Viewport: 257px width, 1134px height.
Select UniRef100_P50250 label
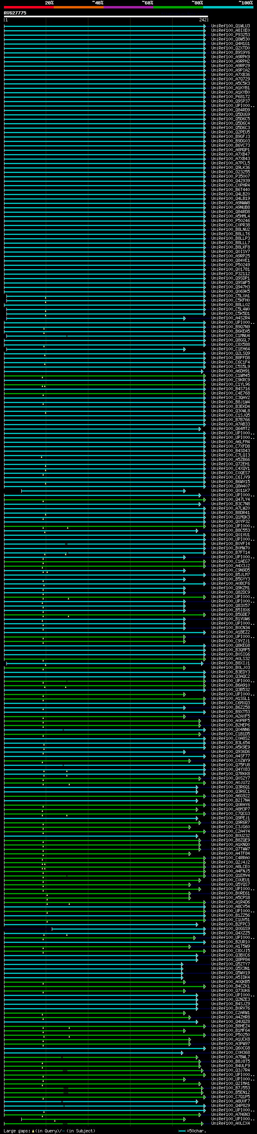[x=230, y=1035]
